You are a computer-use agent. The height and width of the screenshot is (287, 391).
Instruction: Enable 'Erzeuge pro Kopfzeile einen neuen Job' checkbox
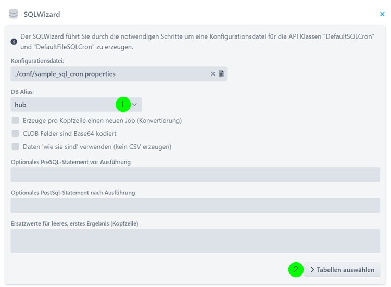tap(16, 120)
